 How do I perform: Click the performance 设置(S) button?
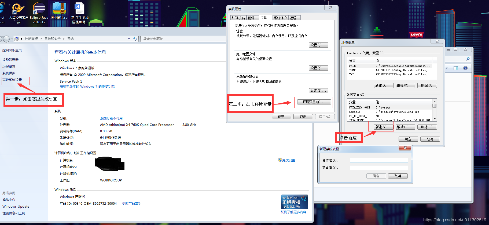(318, 45)
